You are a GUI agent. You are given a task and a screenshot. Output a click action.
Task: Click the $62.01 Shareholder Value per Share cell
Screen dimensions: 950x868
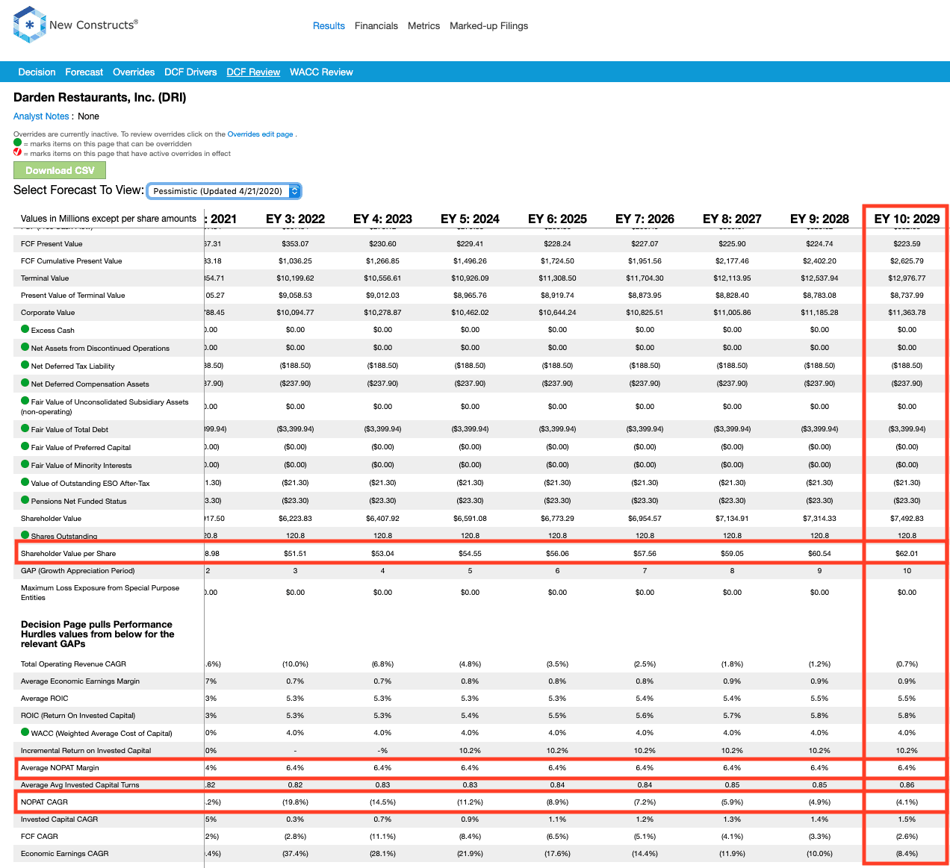tap(907, 554)
